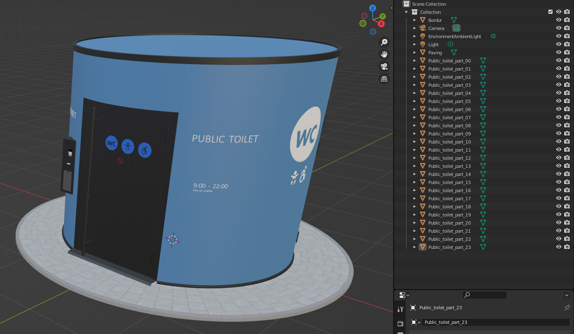Image resolution: width=574 pixels, height=334 pixels.
Task: Click the sun icon beside EnvironmentAmbientLight
Action: click(493, 36)
